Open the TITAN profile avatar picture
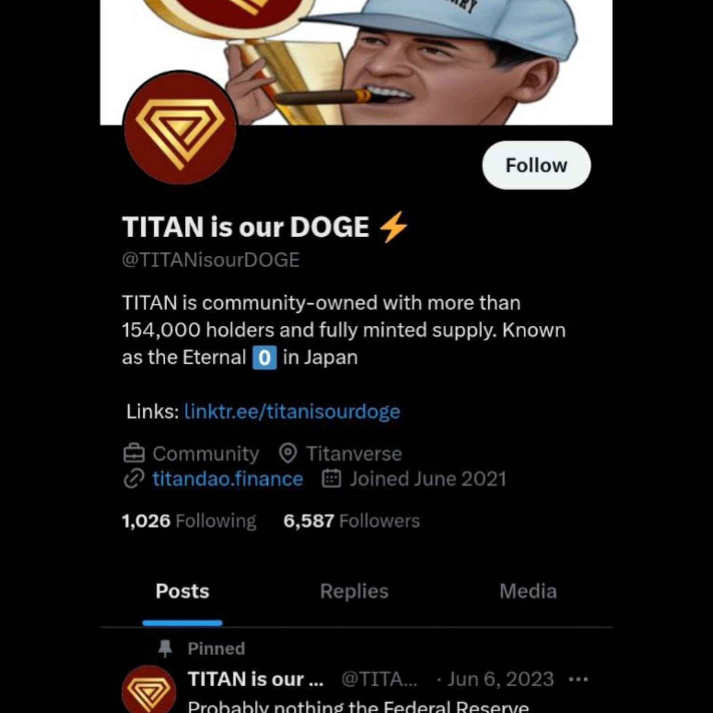 tap(180, 128)
